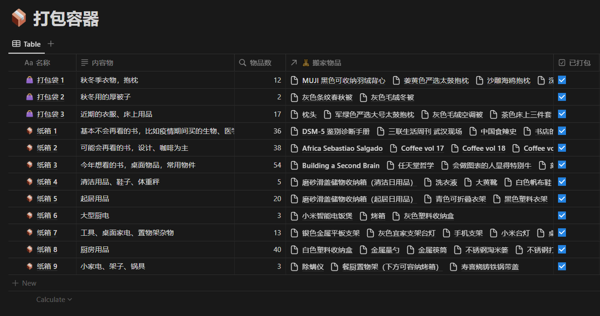The width and height of the screenshot is (600, 316).
Task: Select the Table view tab
Action: 27,44
